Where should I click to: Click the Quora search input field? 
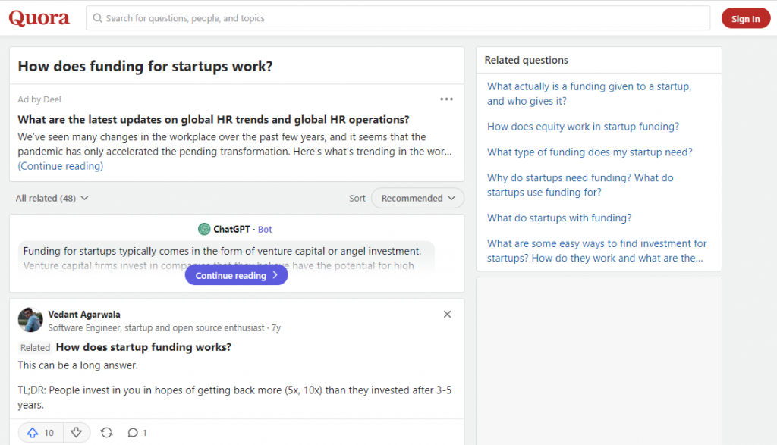click(x=398, y=18)
